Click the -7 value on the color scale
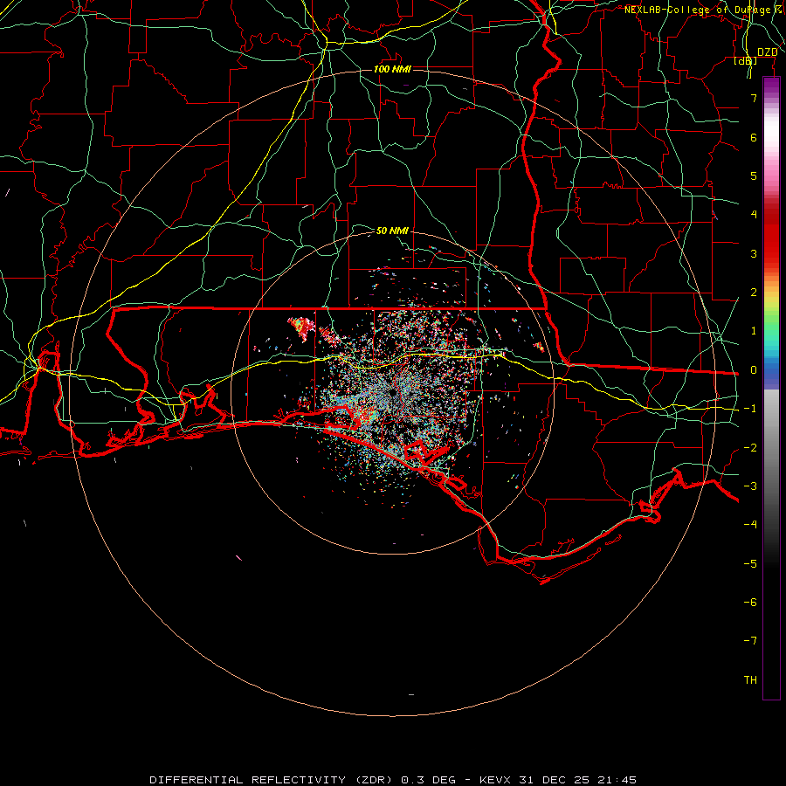Viewport: 786px width, 786px height. click(750, 641)
